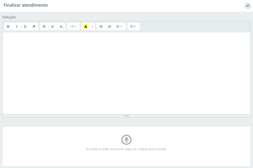
Task: Apply the yellow highlight color A
Action: (85, 27)
